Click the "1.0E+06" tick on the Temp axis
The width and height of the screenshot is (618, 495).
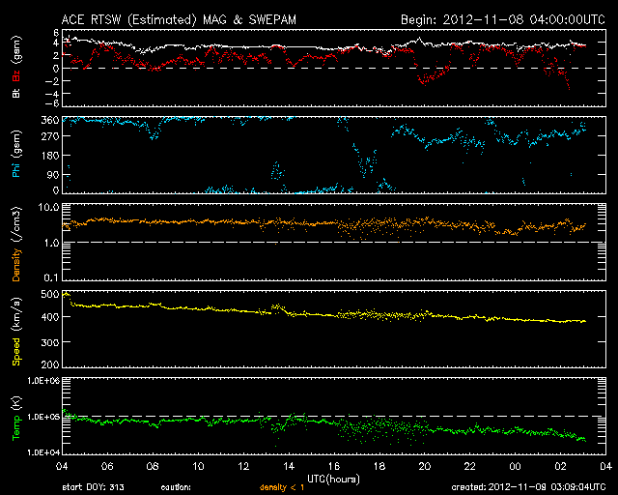[x=43, y=381]
